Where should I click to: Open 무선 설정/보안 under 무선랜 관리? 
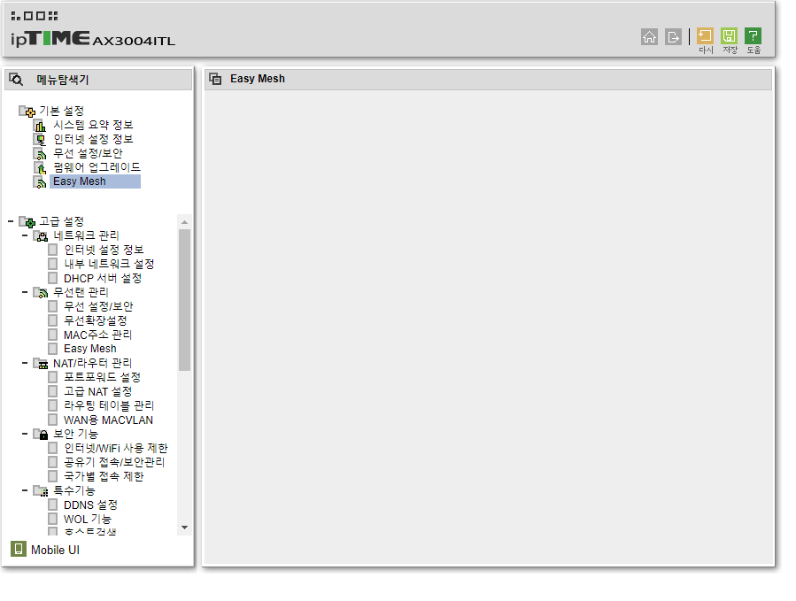click(x=98, y=306)
